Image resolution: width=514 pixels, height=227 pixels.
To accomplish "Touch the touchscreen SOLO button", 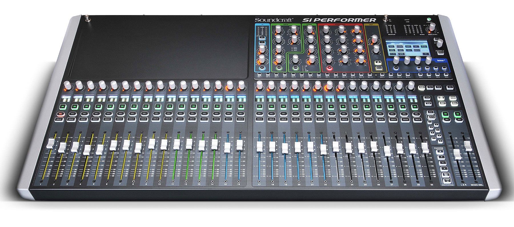I will coord(409,50).
